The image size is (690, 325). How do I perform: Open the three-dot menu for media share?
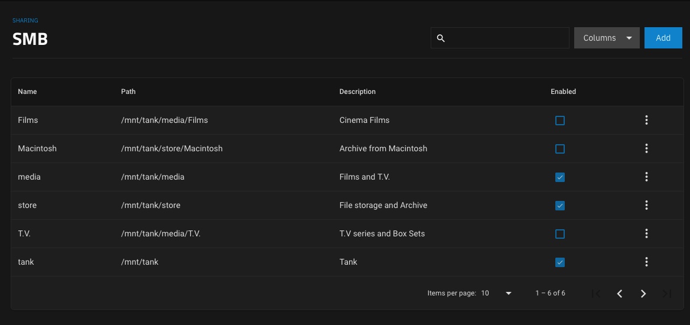pyautogui.click(x=646, y=177)
